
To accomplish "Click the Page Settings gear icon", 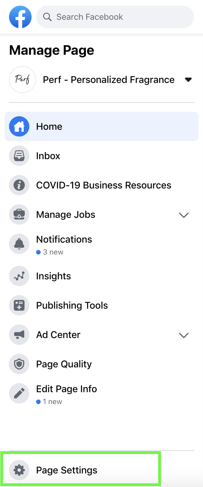I will pyautogui.click(x=19, y=470).
